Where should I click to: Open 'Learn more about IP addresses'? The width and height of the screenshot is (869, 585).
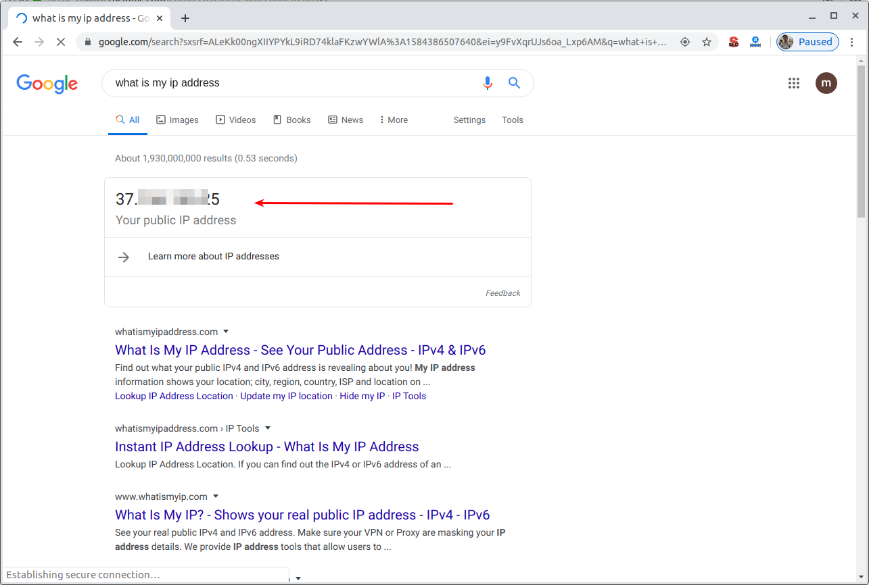coord(214,257)
